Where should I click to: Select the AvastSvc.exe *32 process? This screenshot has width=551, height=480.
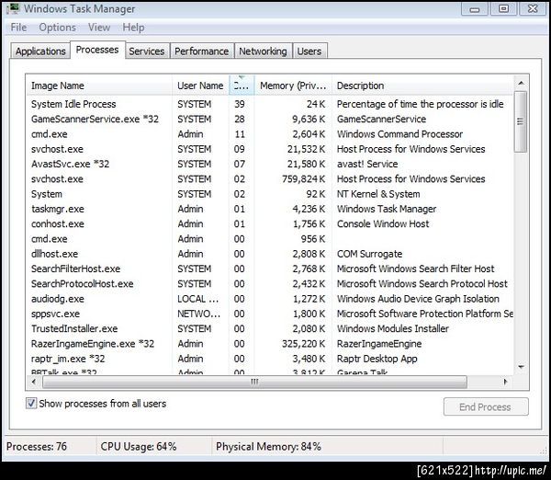click(269, 164)
